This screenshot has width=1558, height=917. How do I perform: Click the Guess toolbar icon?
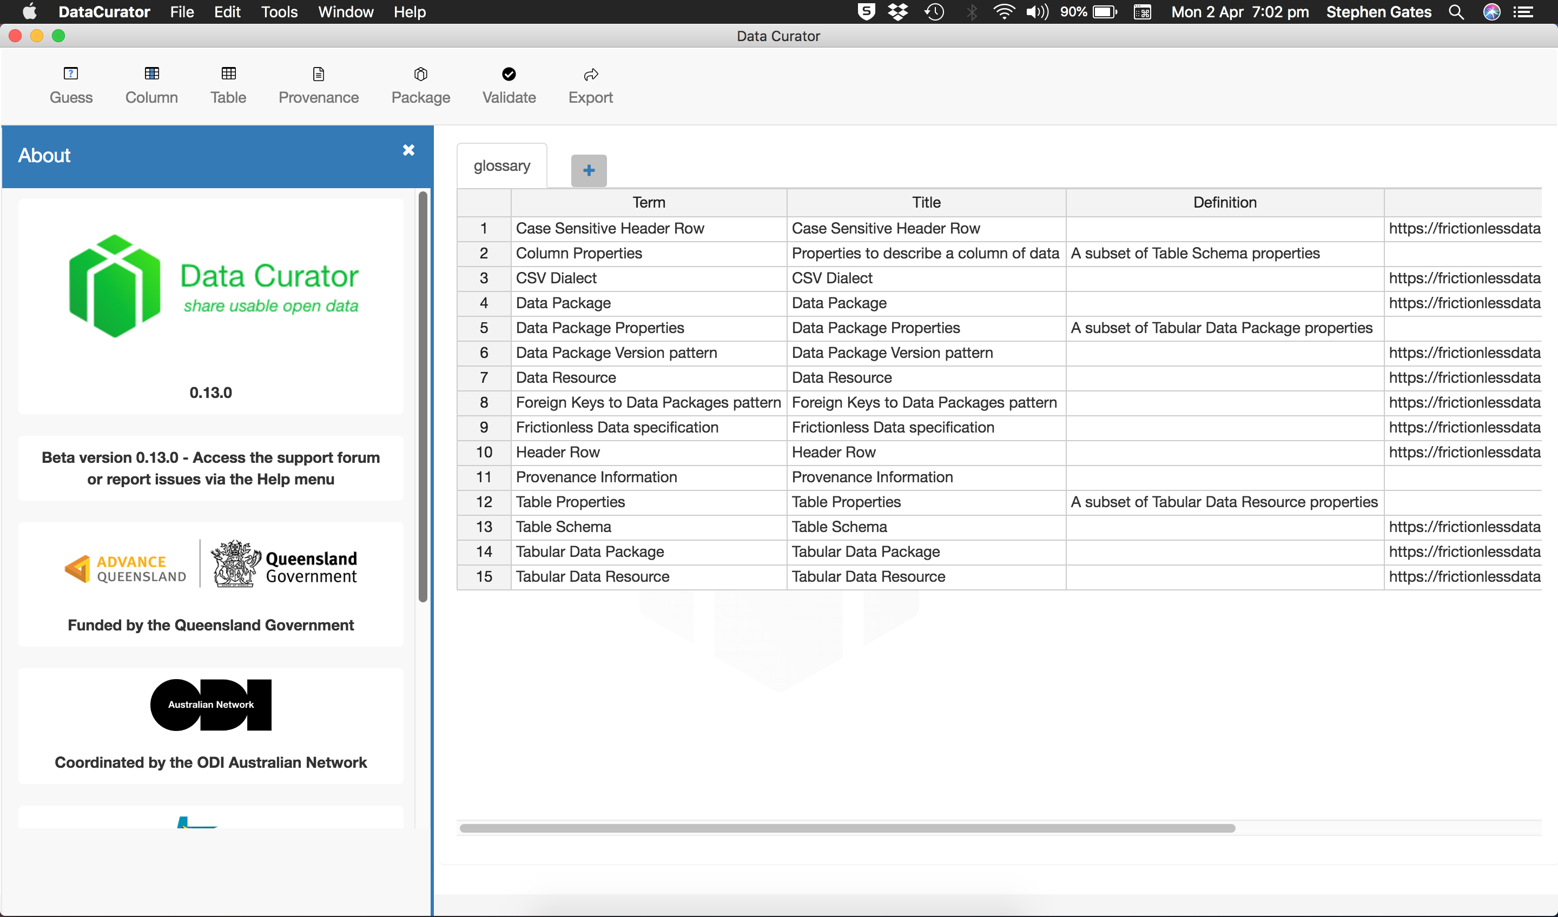click(70, 85)
